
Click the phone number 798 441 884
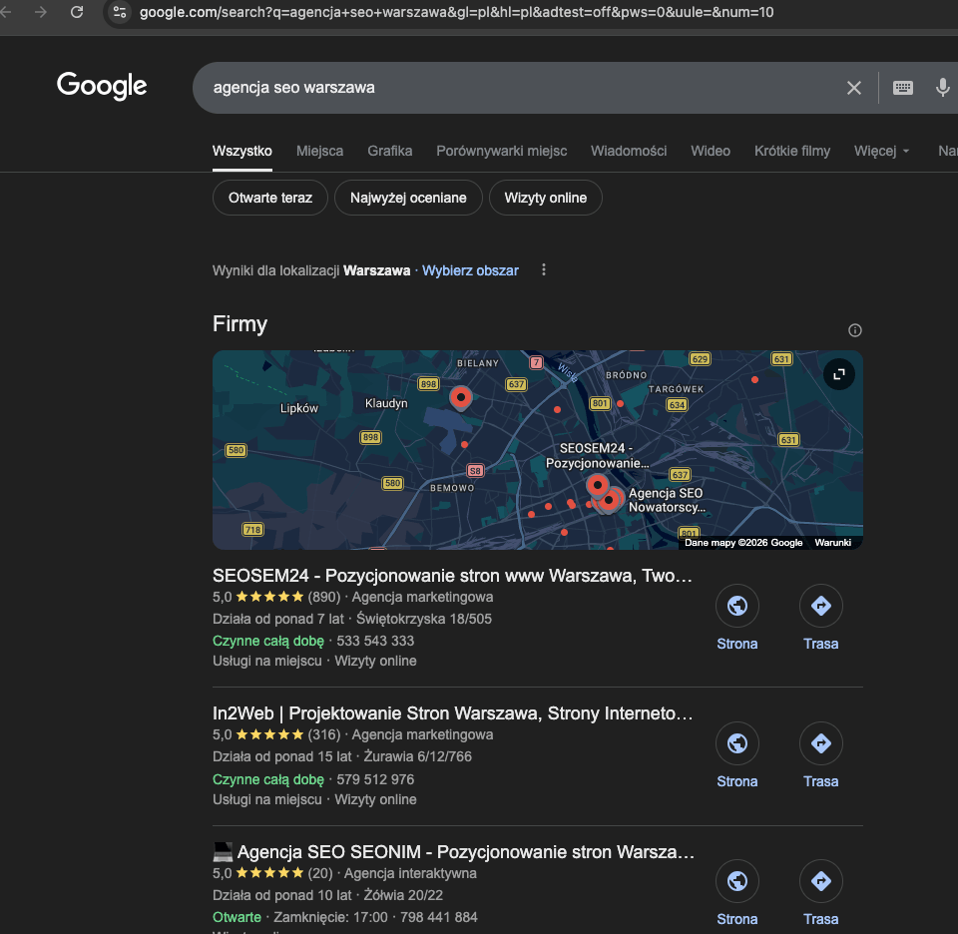tap(439, 917)
